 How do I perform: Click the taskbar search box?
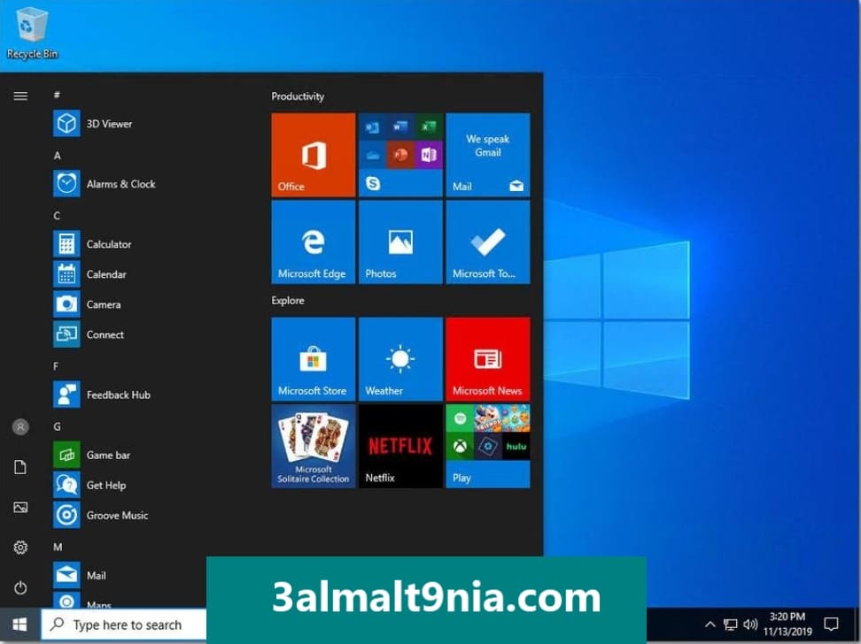124,625
